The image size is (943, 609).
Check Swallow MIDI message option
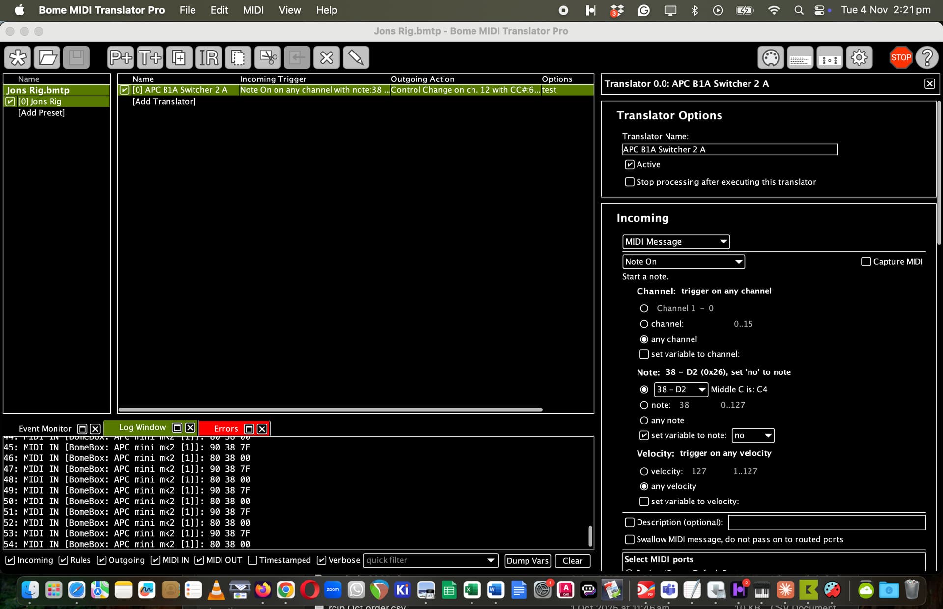coord(630,539)
